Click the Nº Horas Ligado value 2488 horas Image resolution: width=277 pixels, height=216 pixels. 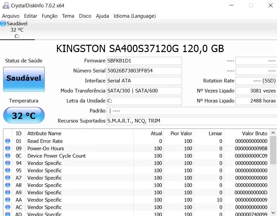point(256,101)
